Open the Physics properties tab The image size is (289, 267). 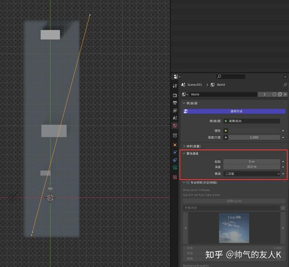(x=175, y=153)
